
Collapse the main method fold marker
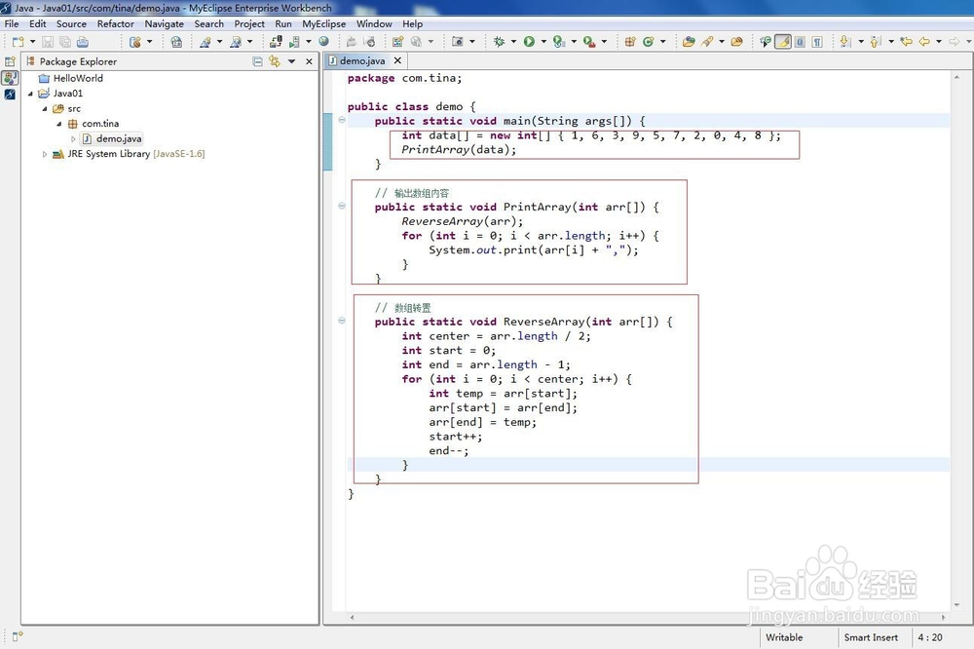342,120
